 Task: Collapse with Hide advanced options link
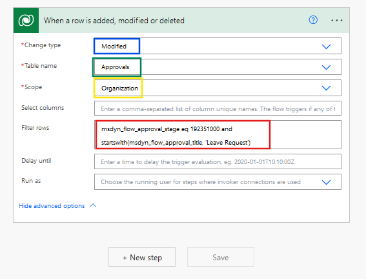click(x=52, y=205)
